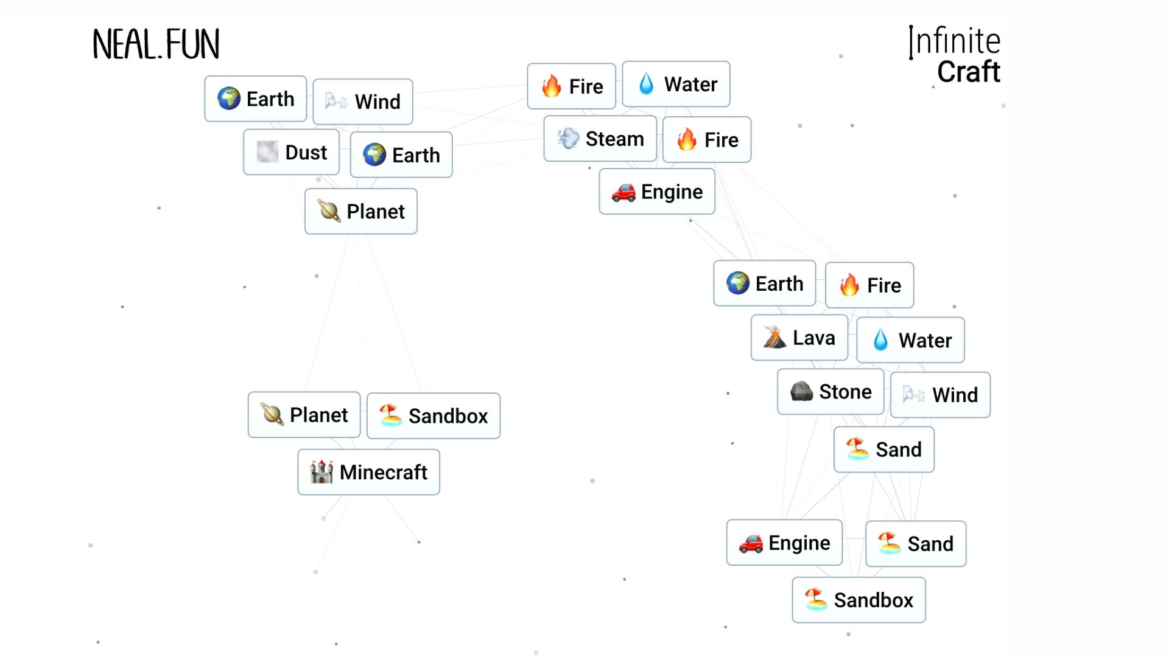Click the red car icon on the top Engine

coord(623,192)
